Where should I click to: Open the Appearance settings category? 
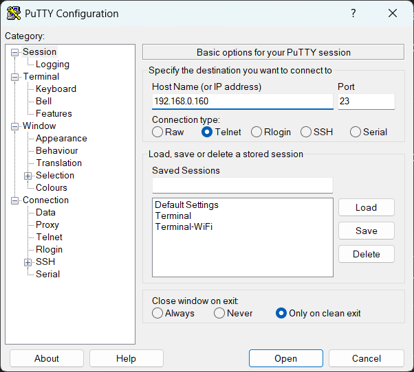click(x=61, y=139)
